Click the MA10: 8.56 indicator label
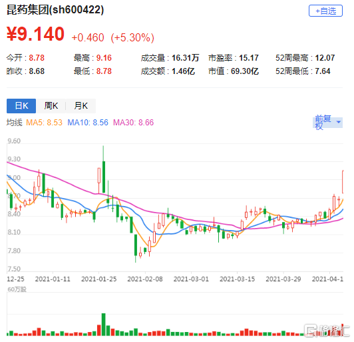 (x=88, y=123)
